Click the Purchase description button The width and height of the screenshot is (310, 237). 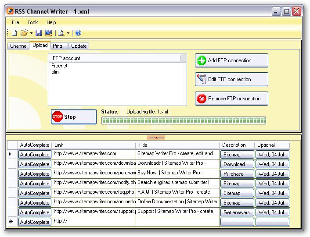coord(237,174)
